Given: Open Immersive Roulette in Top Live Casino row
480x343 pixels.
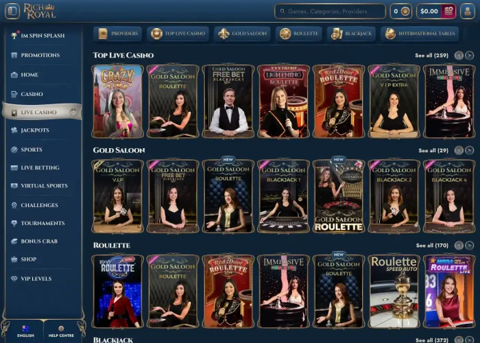Looking at the screenshot, I should pyautogui.click(x=449, y=102).
